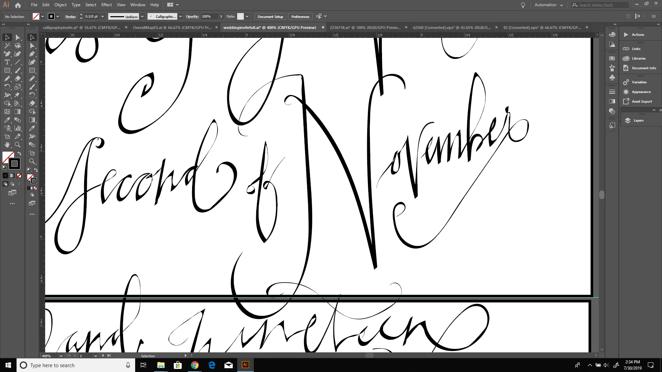The width and height of the screenshot is (662, 372).
Task: Open the Stroke panel icon
Action: [x=612, y=92]
